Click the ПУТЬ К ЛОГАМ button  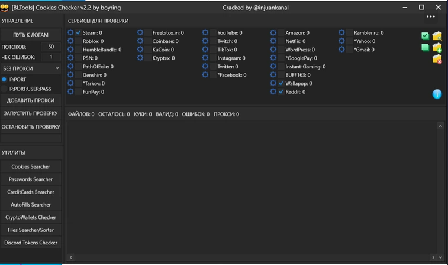point(31,35)
